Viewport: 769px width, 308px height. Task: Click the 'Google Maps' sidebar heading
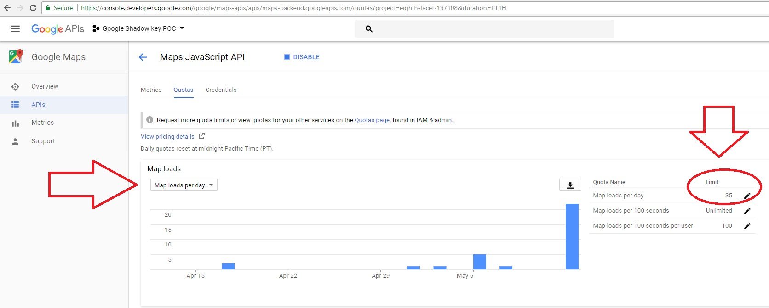(58, 57)
